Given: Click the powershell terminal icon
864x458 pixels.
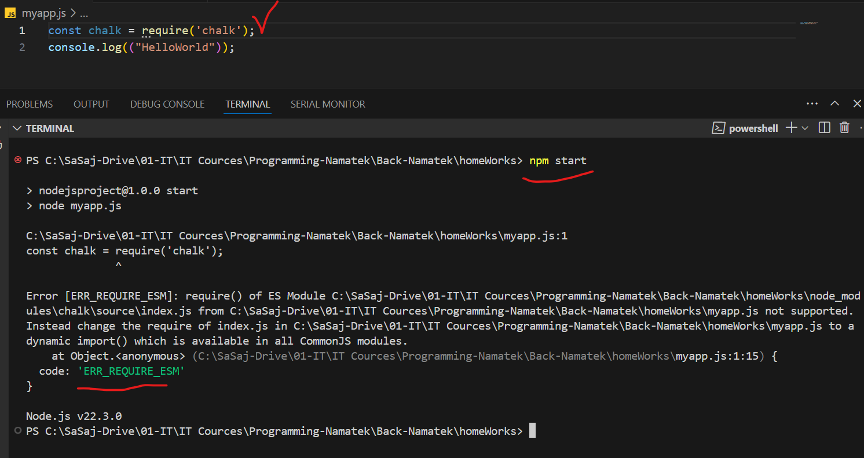Looking at the screenshot, I should tap(718, 128).
